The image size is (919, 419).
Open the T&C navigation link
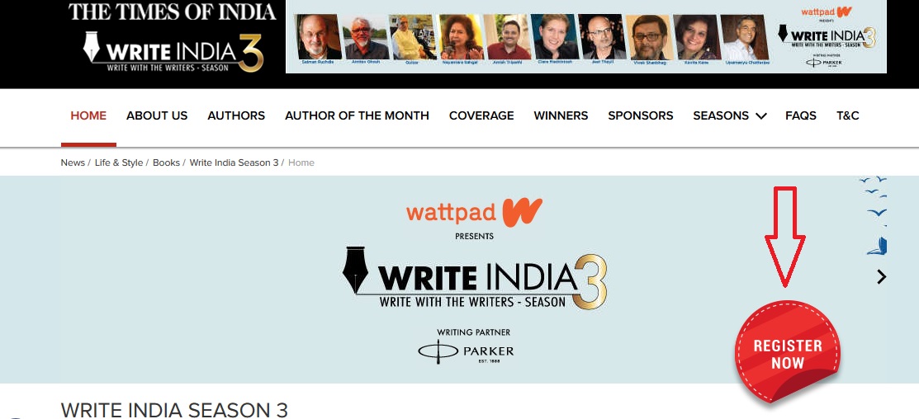(x=847, y=115)
